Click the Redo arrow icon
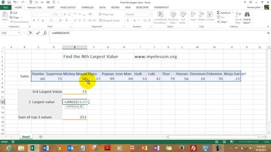Screen dimensions: 271x152 pyautogui.click(x=23, y=3)
